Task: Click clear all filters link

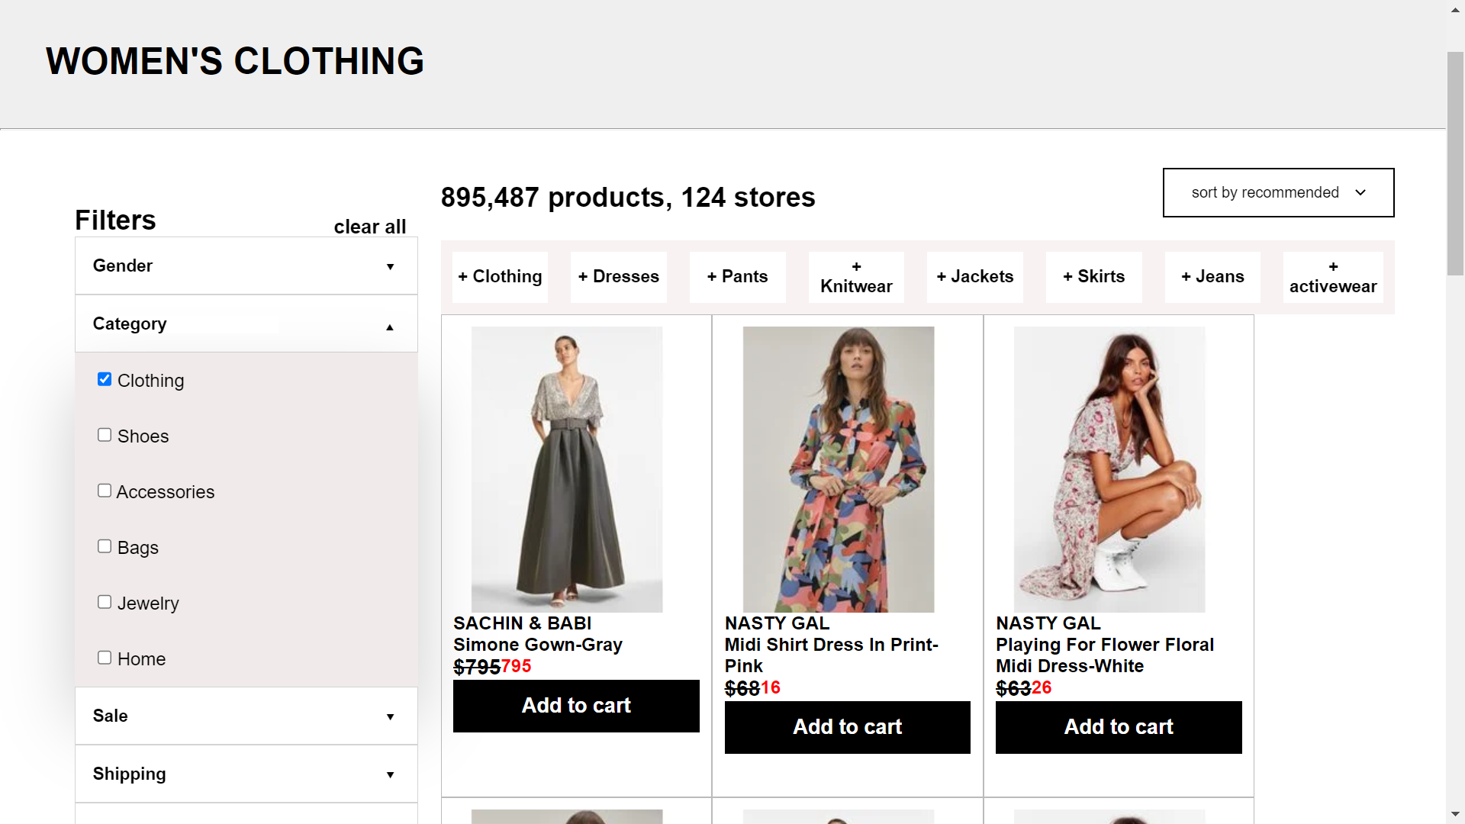Action: click(369, 227)
